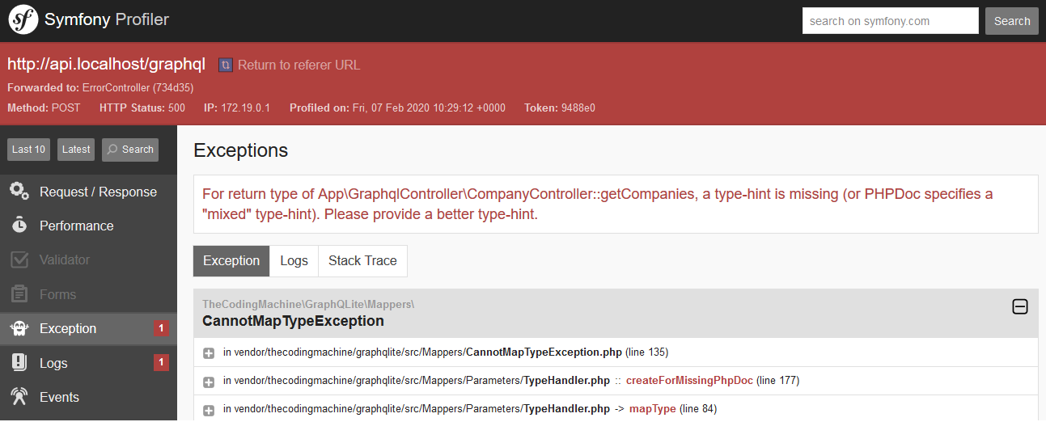
Task: Click the CannotMapTypeException class name
Action: pos(293,321)
